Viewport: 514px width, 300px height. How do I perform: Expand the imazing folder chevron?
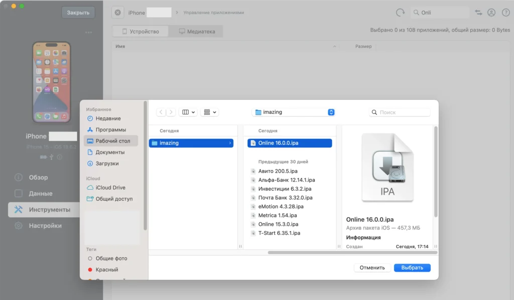(230, 143)
